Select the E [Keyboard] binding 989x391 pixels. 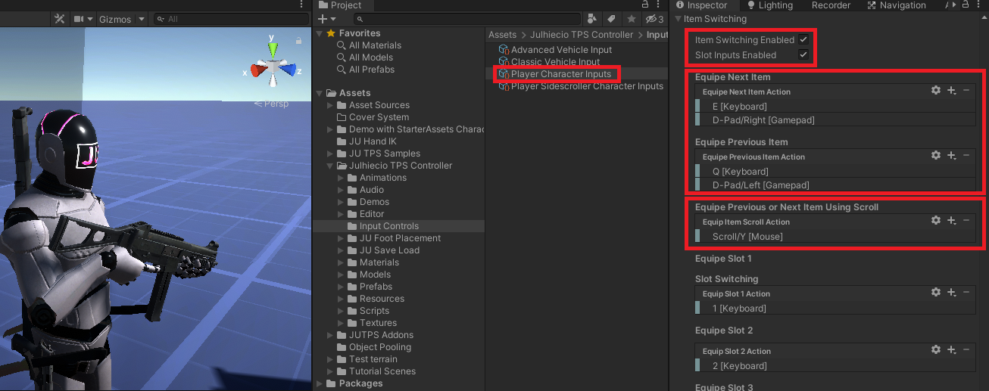coord(740,107)
